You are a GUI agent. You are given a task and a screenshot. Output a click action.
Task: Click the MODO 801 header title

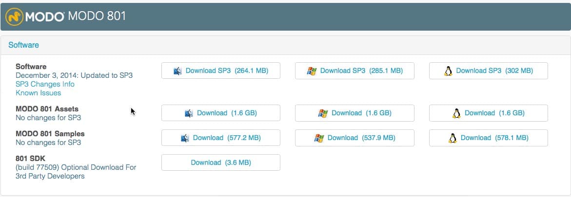[97, 16]
